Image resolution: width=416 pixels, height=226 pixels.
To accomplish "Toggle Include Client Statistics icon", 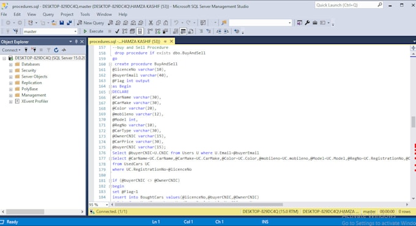I will click(165, 31).
